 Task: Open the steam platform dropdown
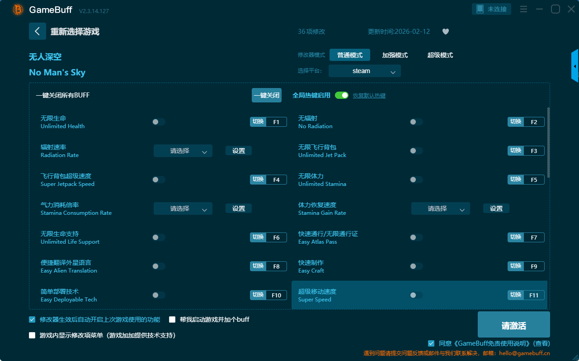(x=364, y=71)
